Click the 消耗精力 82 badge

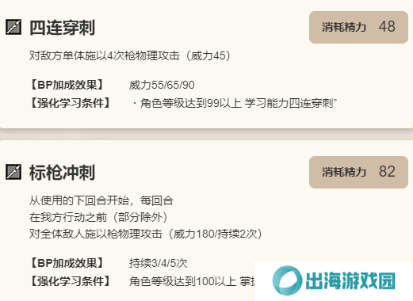point(358,172)
